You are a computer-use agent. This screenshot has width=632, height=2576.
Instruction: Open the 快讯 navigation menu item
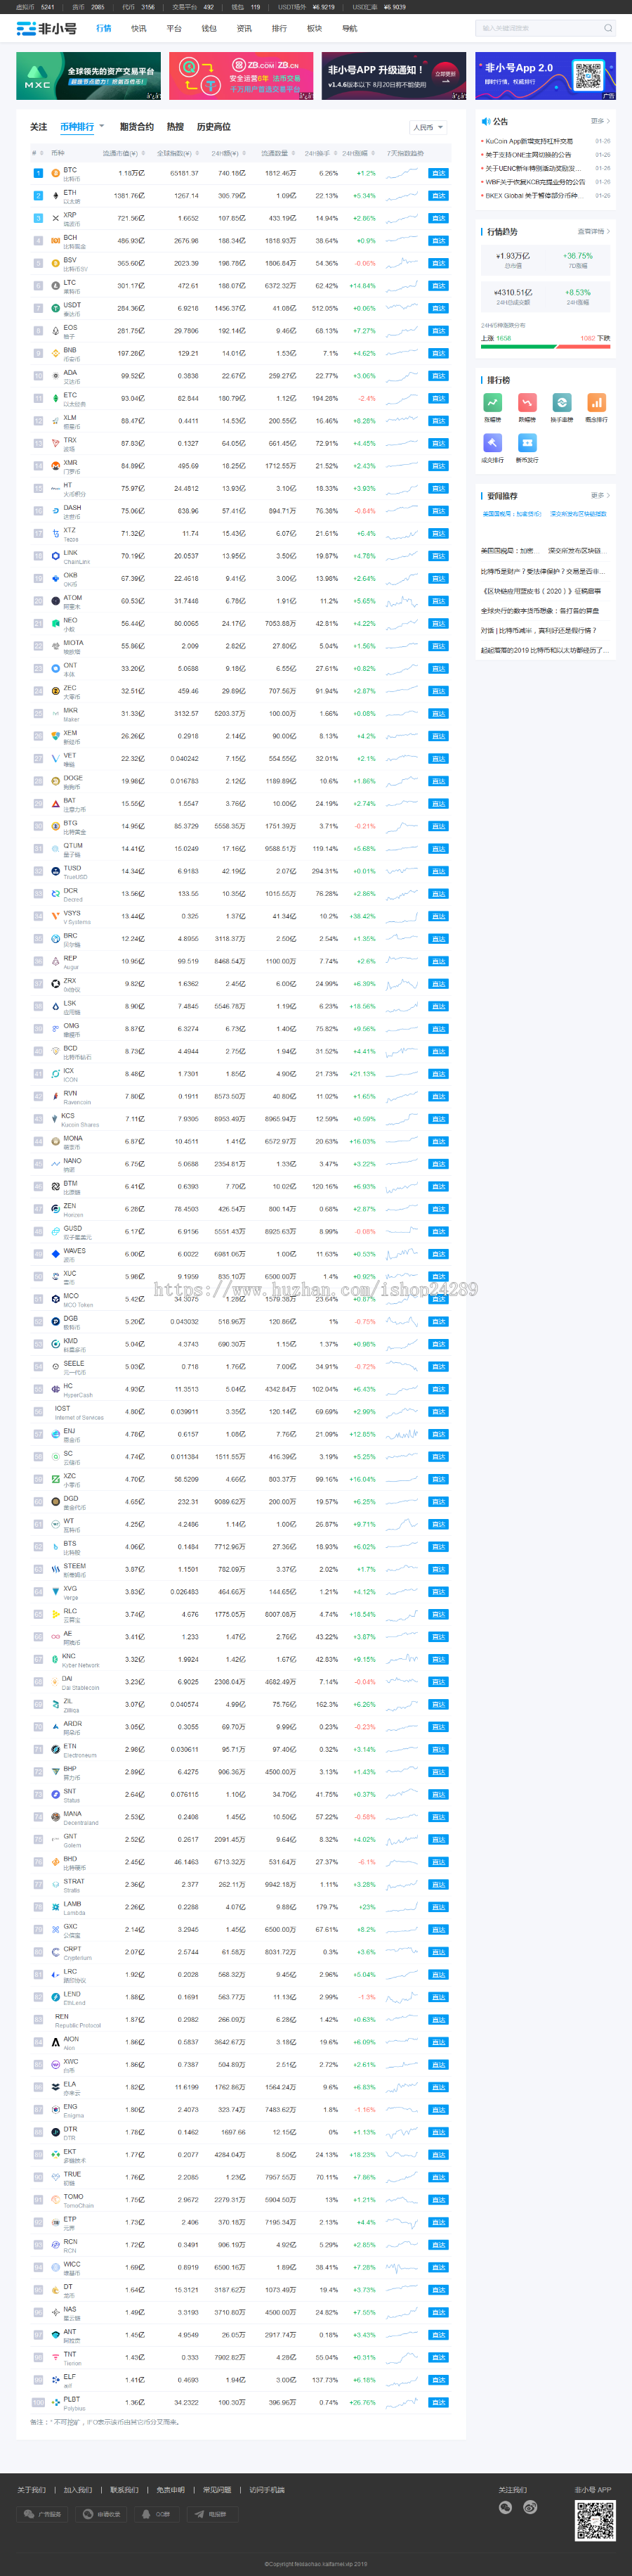tap(139, 28)
